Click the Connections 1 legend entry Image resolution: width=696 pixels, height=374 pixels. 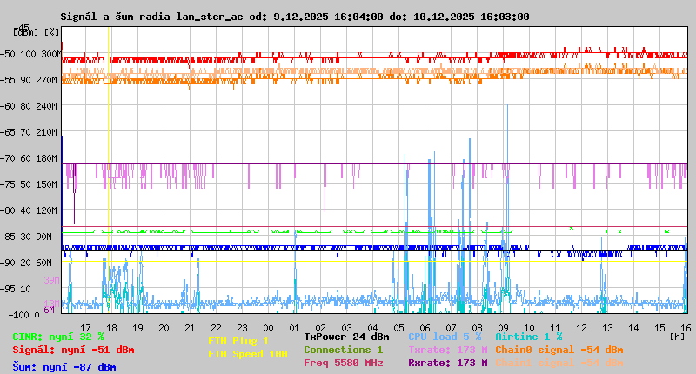(x=343, y=350)
